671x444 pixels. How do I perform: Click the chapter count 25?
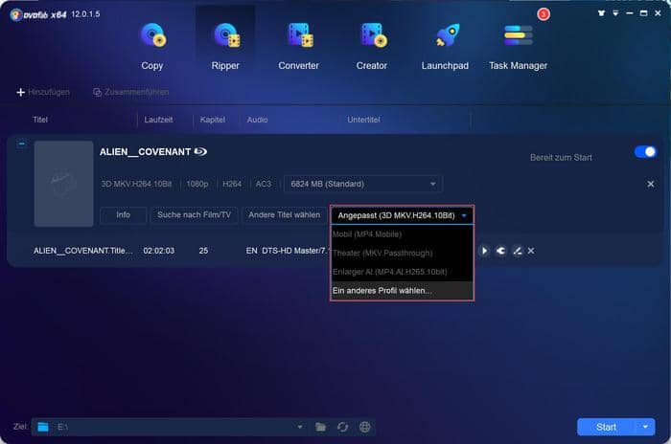pos(203,251)
